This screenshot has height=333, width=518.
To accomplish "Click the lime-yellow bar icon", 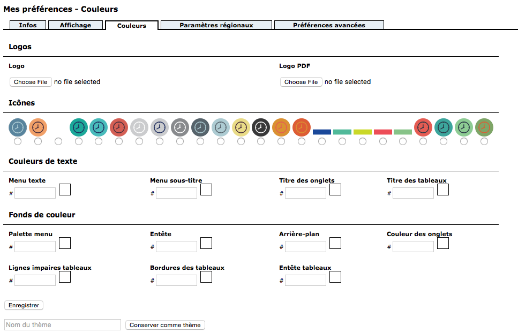I will click(363, 132).
